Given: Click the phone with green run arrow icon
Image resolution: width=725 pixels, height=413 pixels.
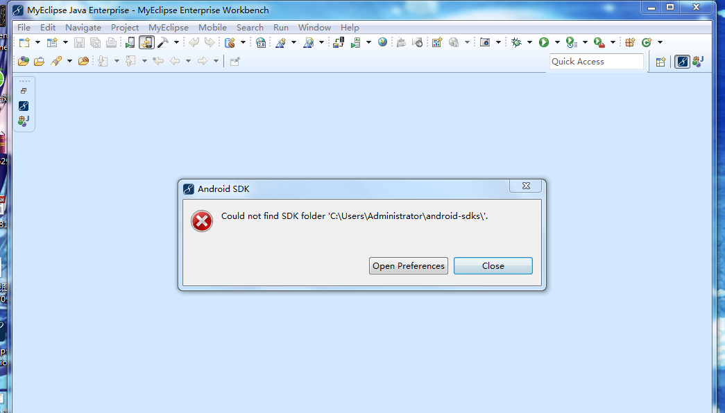Looking at the screenshot, I should click(130, 42).
